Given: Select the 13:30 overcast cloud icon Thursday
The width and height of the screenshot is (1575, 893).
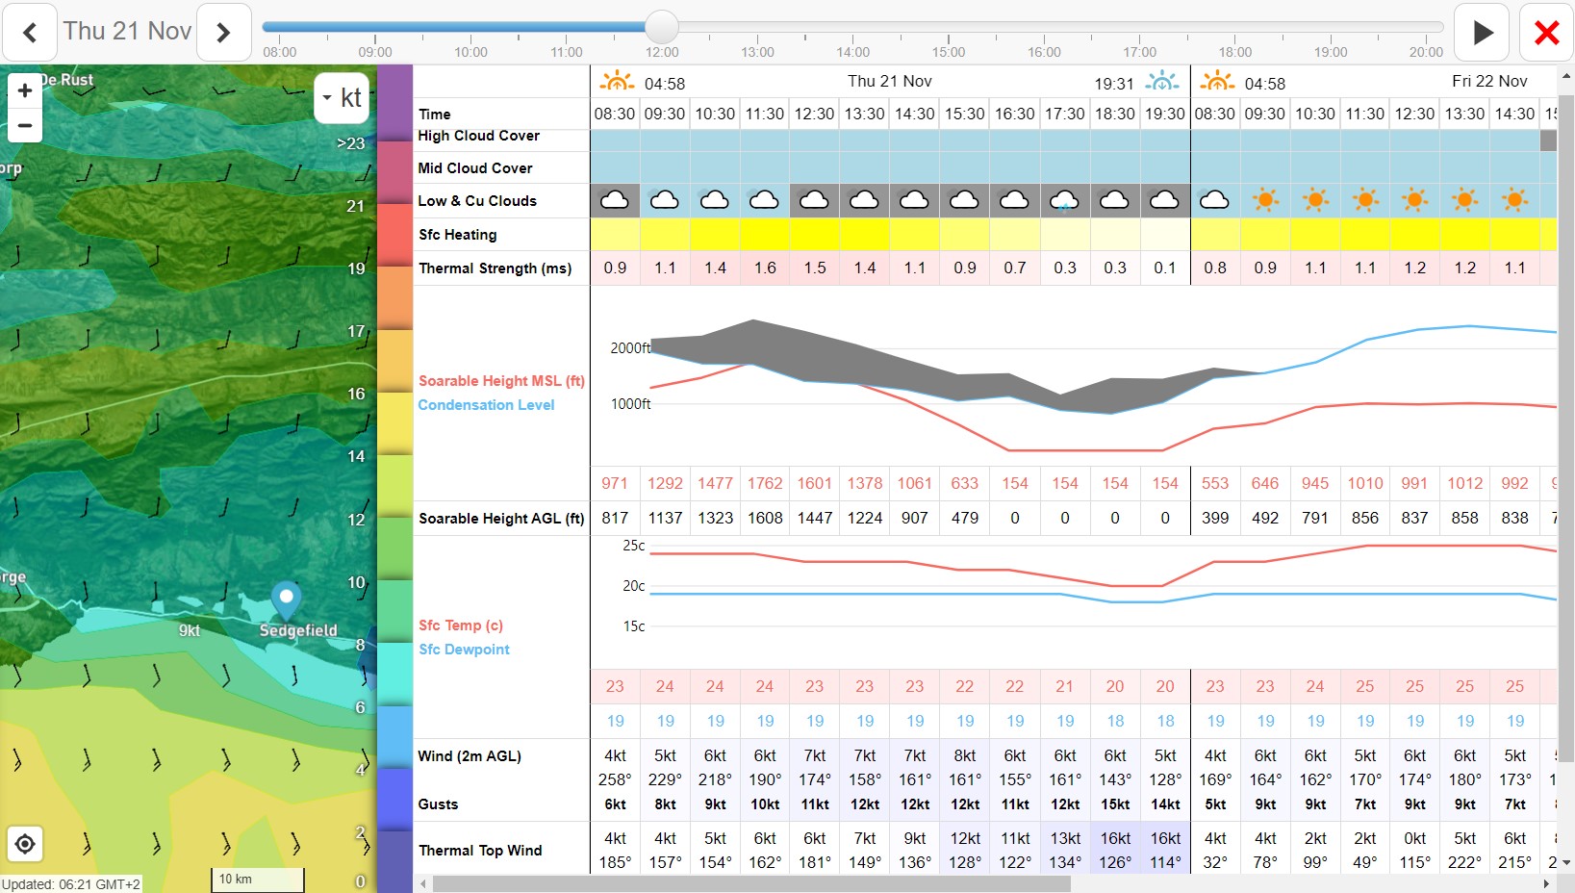Looking at the screenshot, I should pyautogui.click(x=865, y=200).
